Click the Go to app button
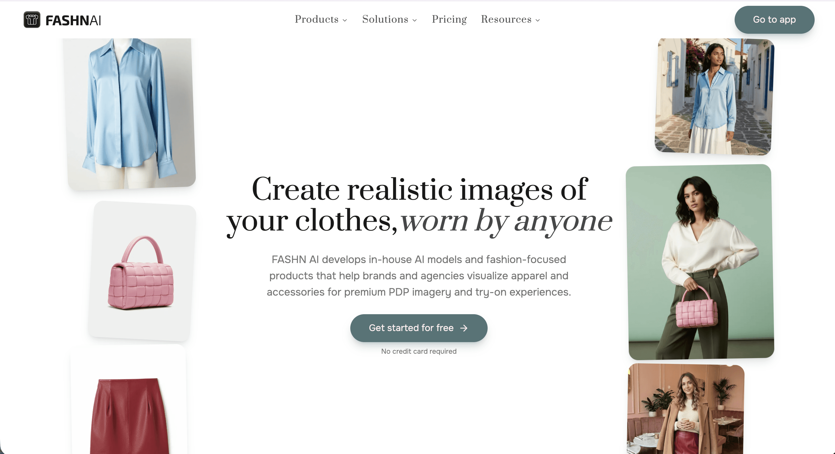 pyautogui.click(x=774, y=20)
